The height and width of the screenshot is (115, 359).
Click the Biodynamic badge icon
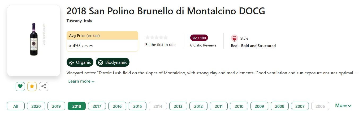tap(101, 62)
